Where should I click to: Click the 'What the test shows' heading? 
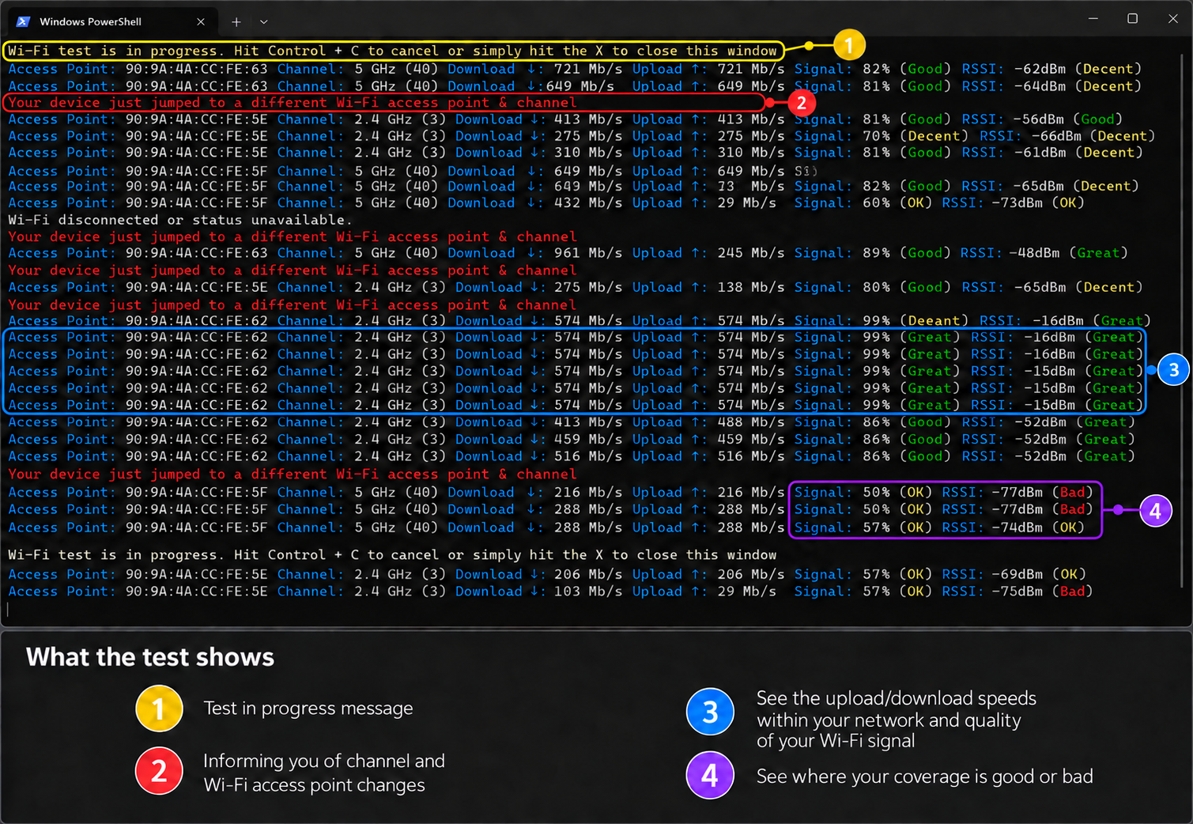150,657
